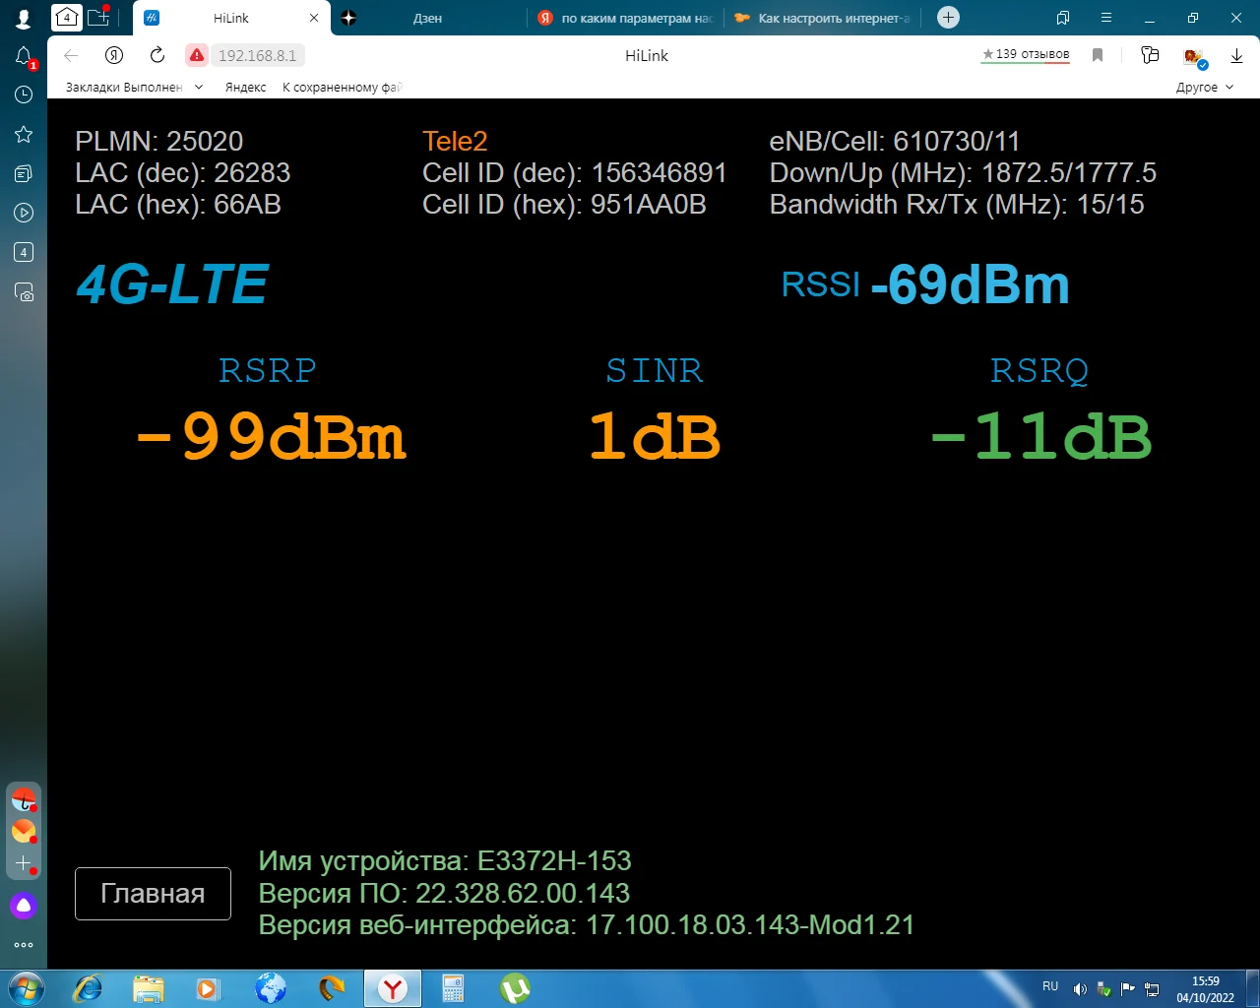
Task: Switch the RU input language indicator
Action: [1050, 986]
